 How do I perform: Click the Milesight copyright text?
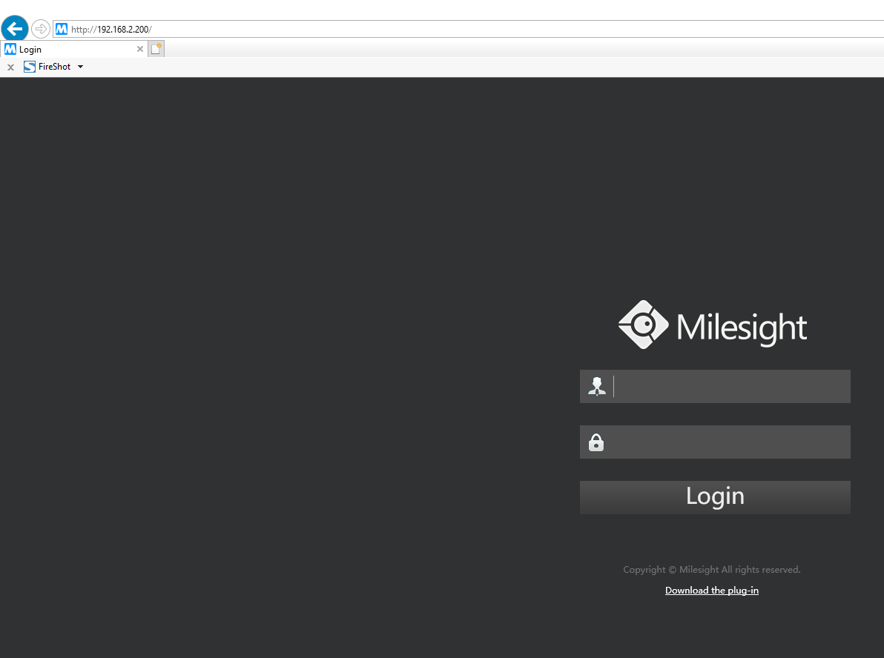click(711, 570)
